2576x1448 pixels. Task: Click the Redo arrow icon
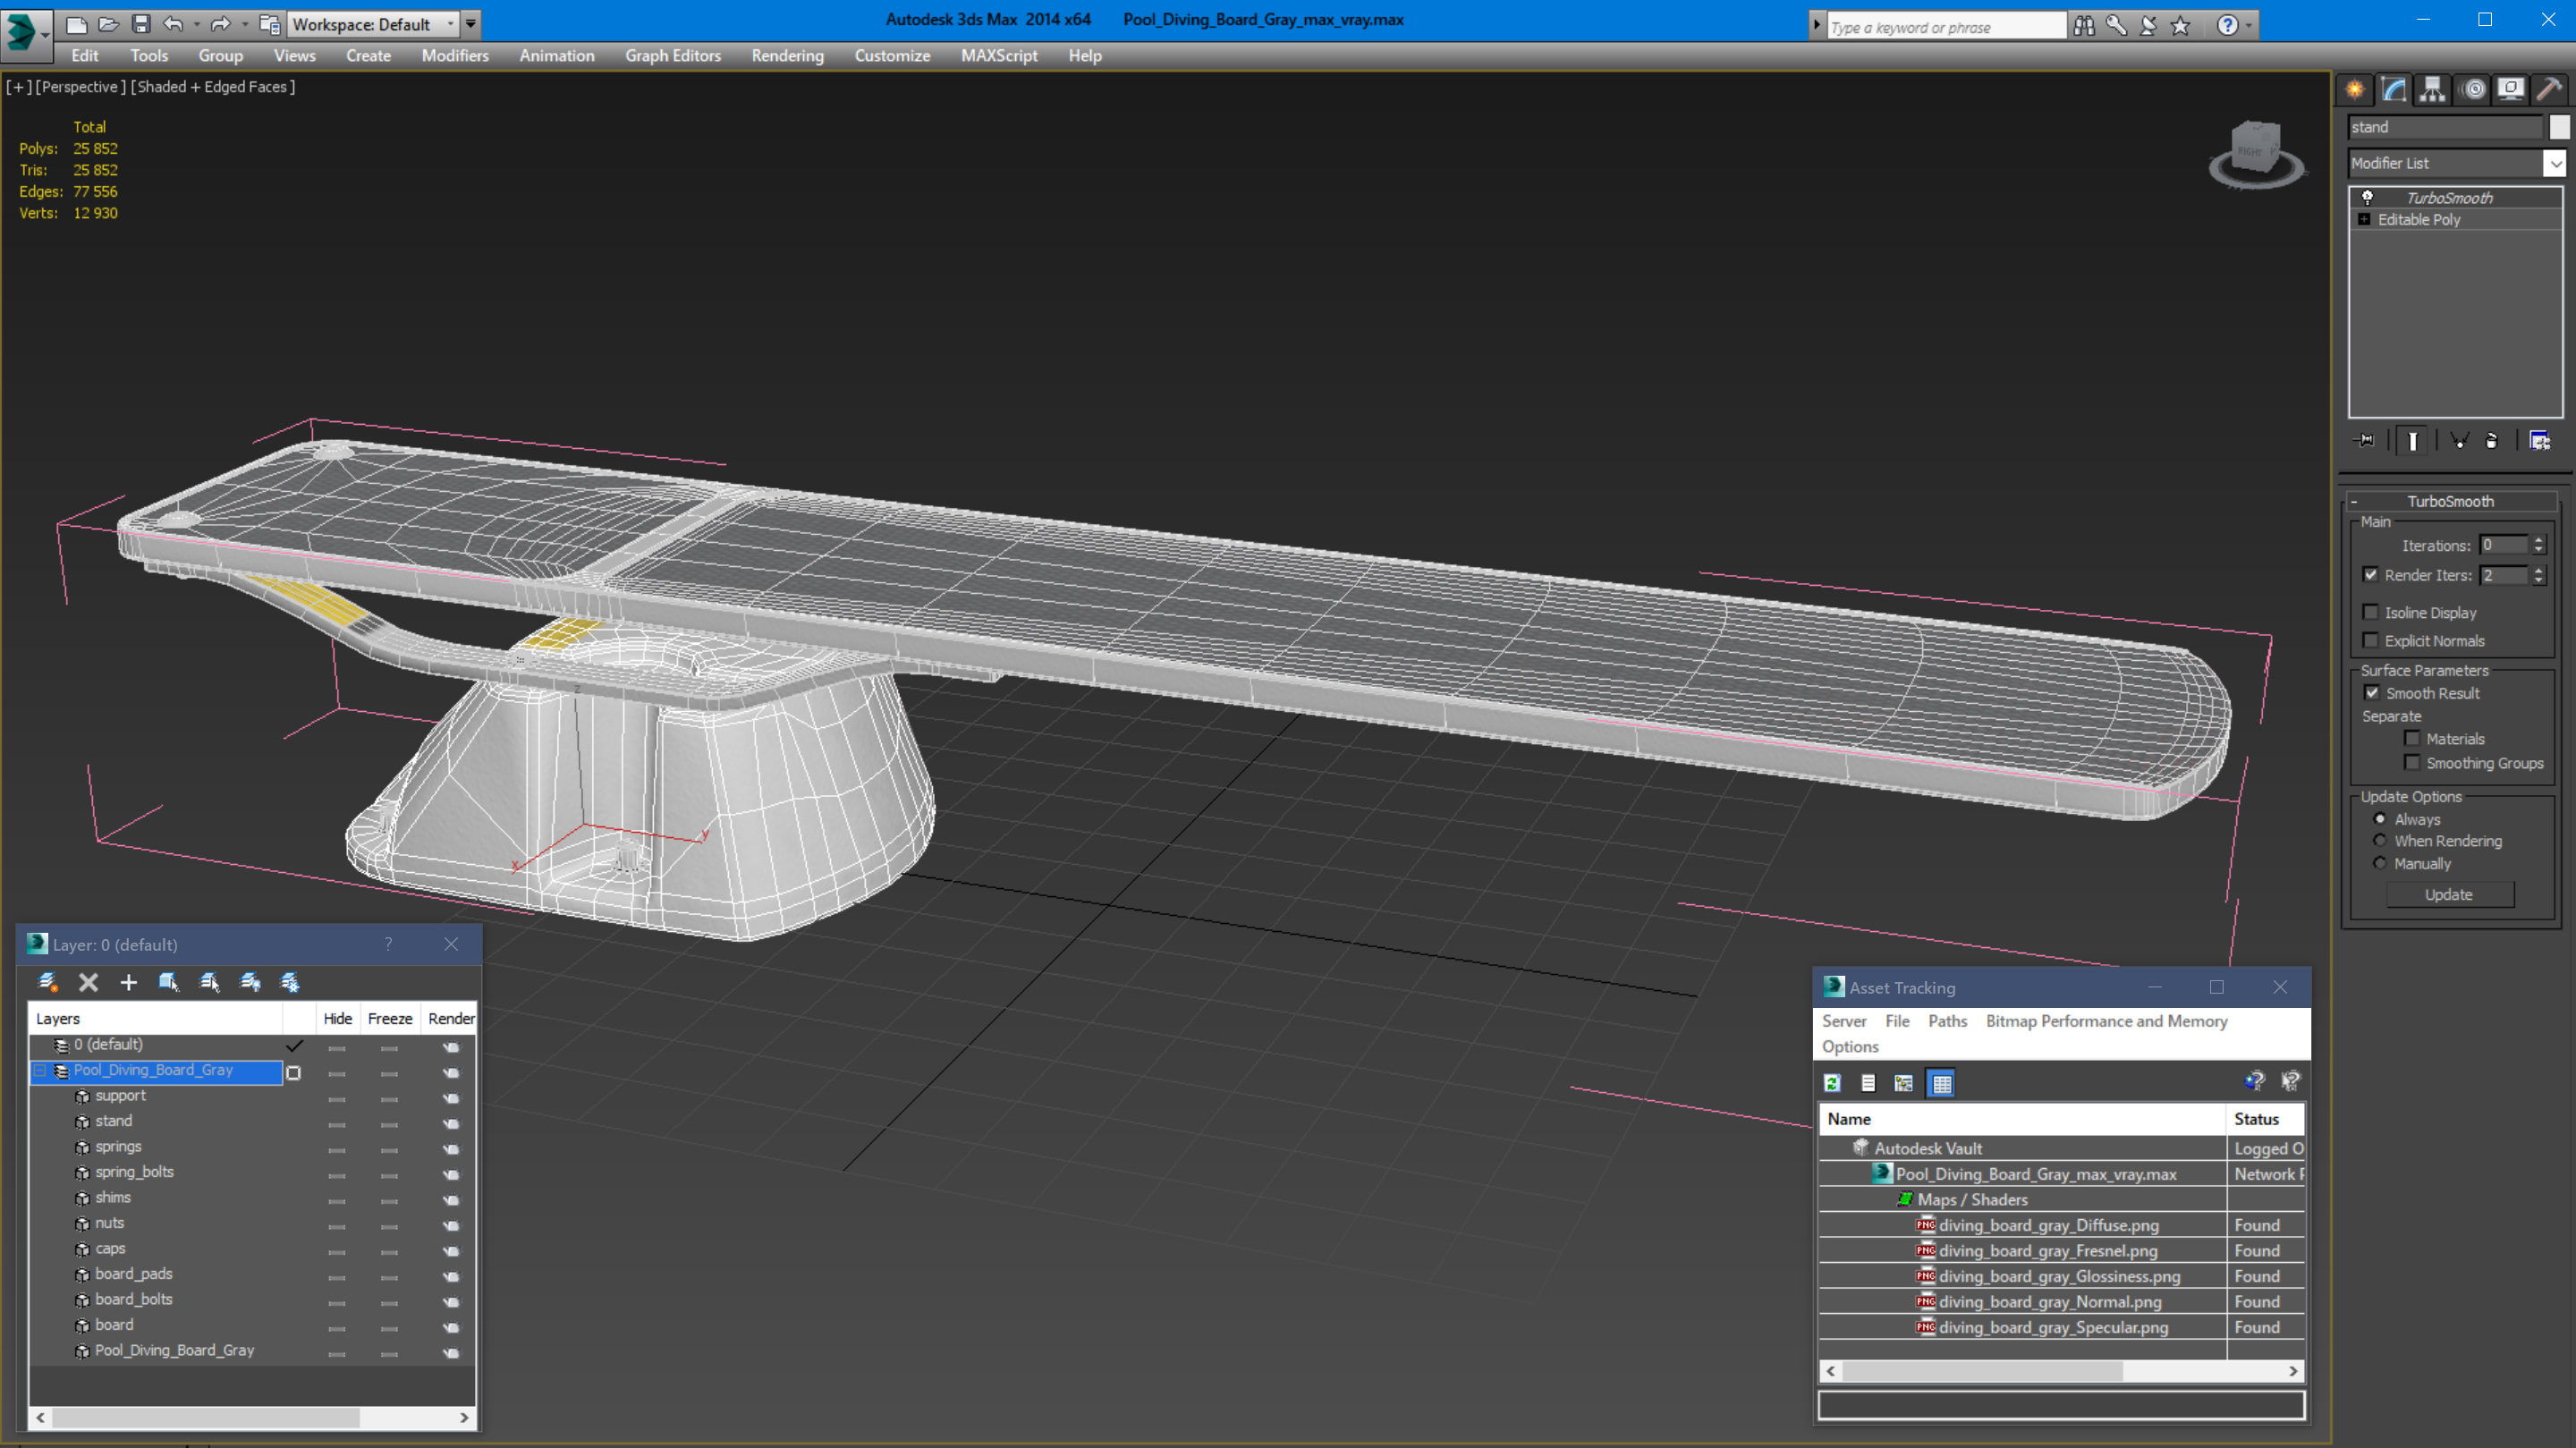coord(221,24)
